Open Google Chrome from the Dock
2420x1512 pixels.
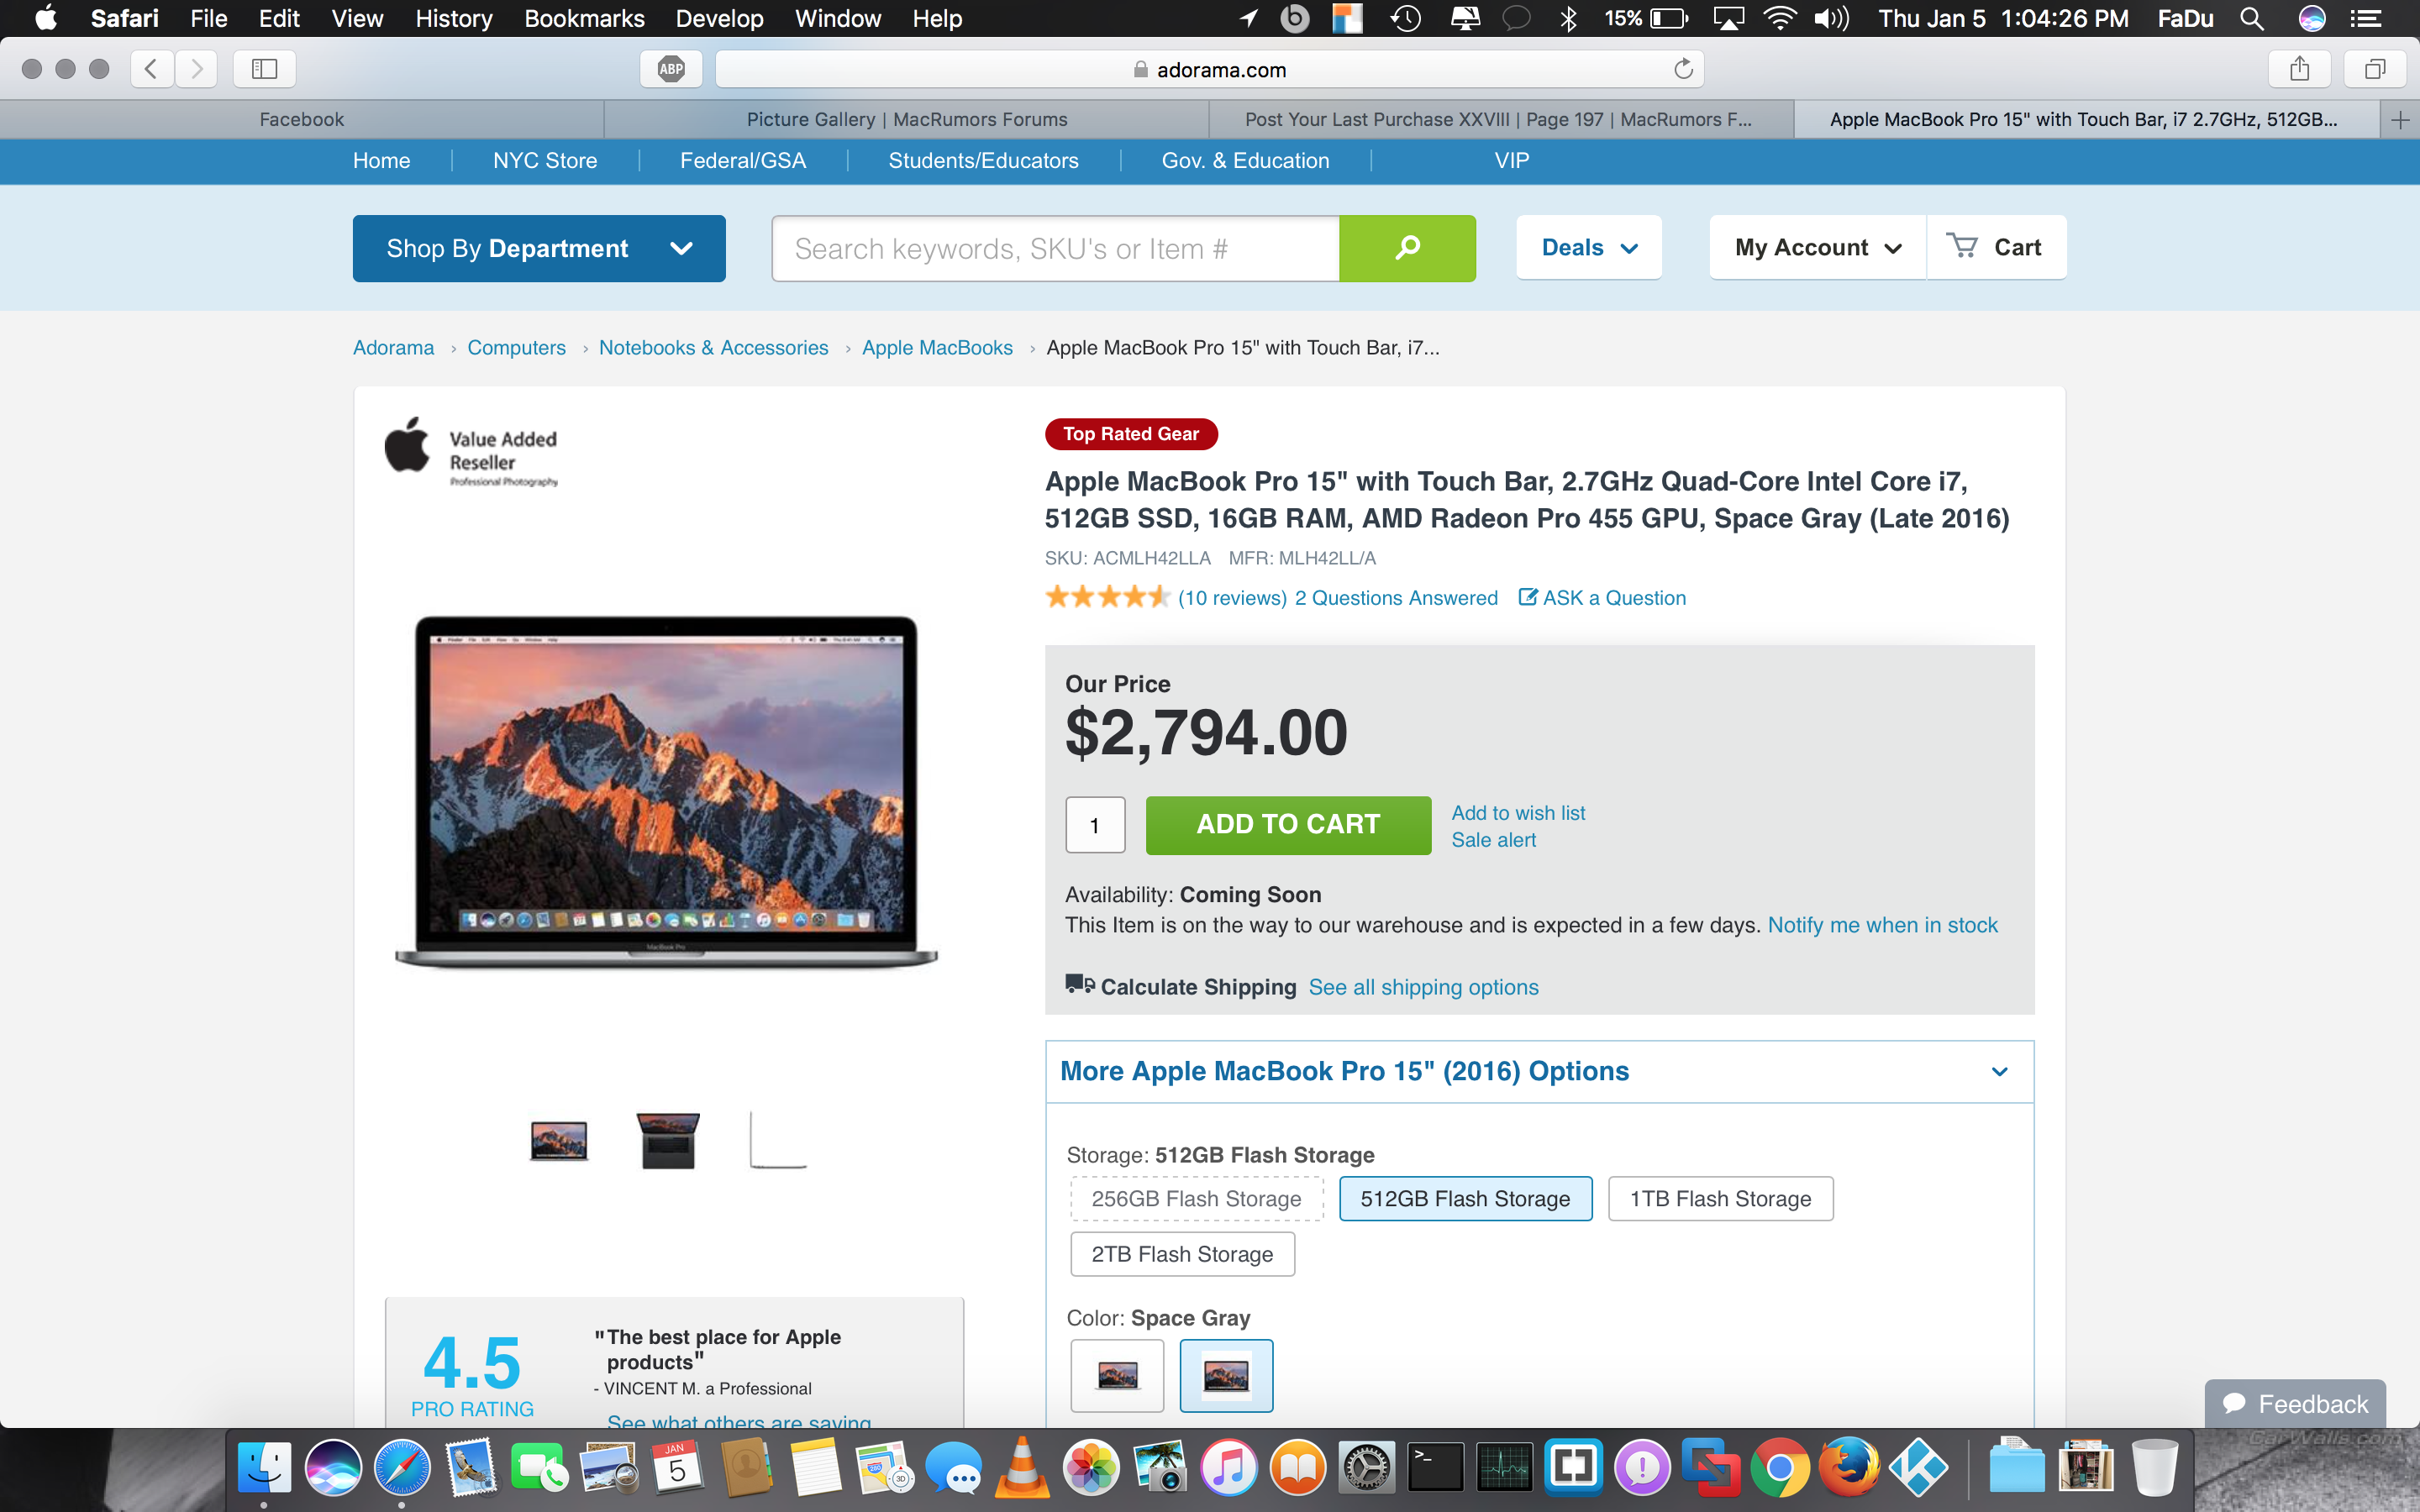[x=1780, y=1468]
